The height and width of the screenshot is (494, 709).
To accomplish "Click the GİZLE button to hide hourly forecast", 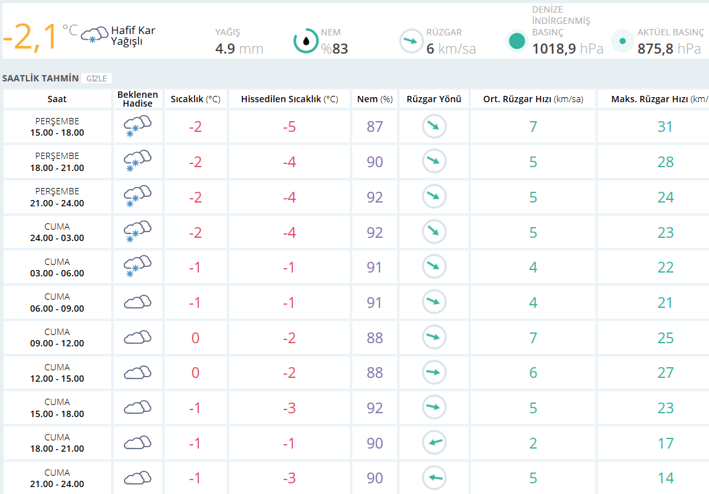I will click(x=96, y=78).
